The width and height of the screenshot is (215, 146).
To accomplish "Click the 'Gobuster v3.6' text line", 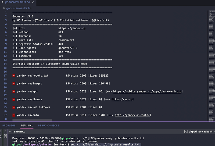I will tap(23, 16).
